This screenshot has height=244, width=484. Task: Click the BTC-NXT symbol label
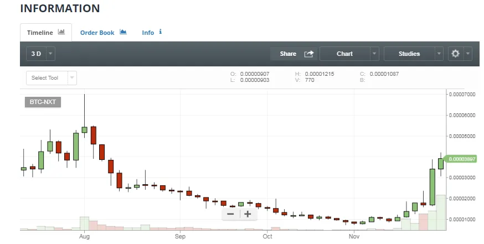tap(43, 102)
